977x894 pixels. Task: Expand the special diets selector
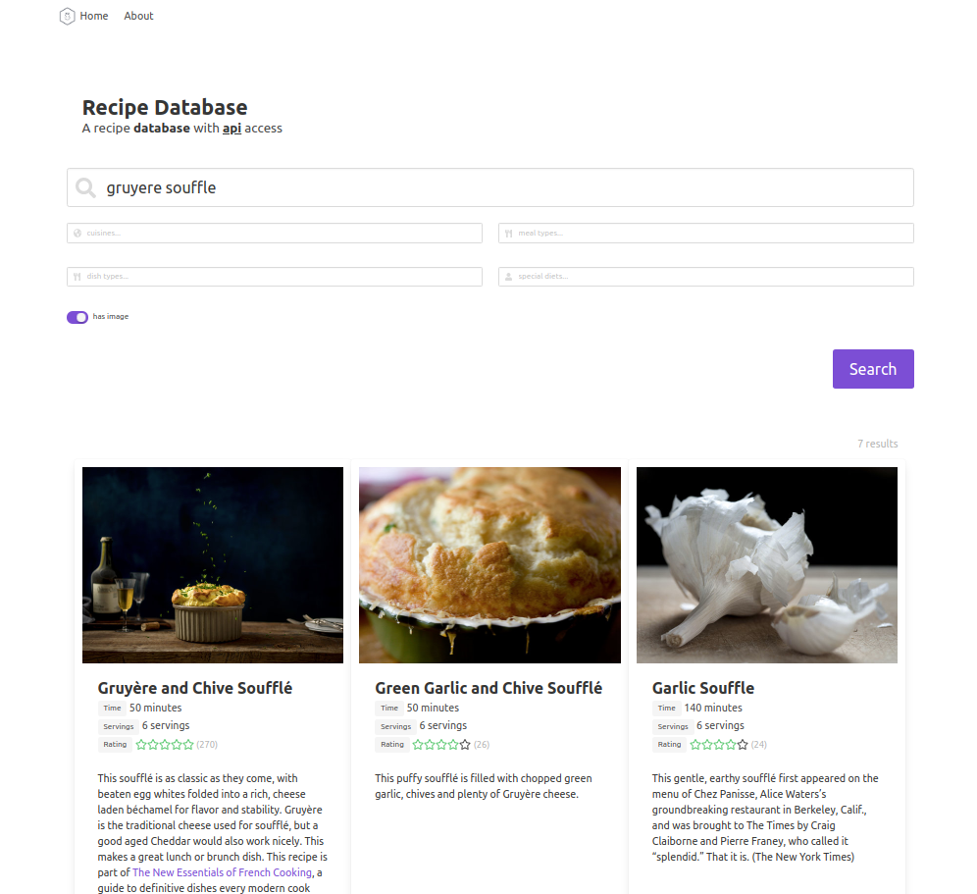(x=706, y=277)
